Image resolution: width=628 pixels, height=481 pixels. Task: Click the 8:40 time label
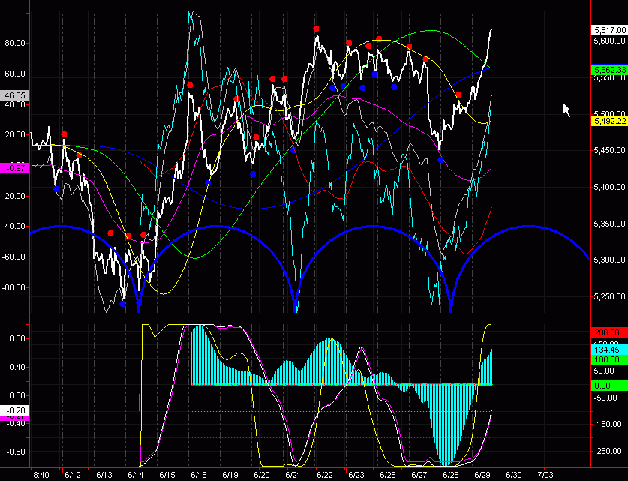point(41,476)
